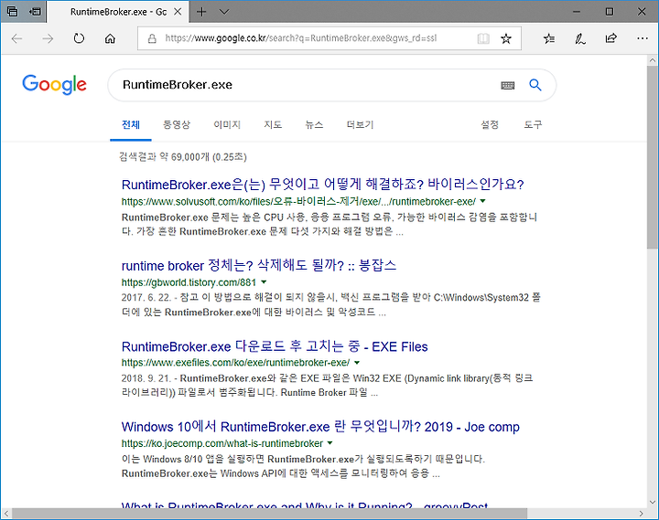Go forward to next page
659x520 pixels.
click(48, 38)
